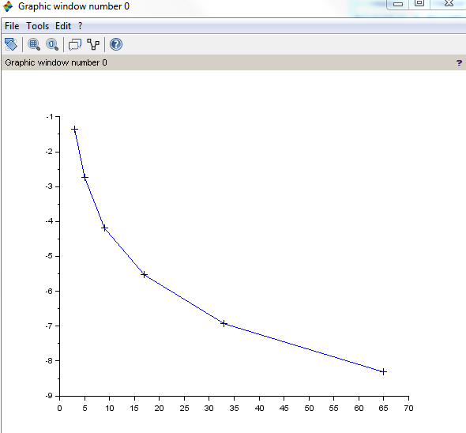The width and height of the screenshot is (466, 433).
Task: Activate the zoom area magnifier icon
Action: pyautogui.click(x=34, y=44)
